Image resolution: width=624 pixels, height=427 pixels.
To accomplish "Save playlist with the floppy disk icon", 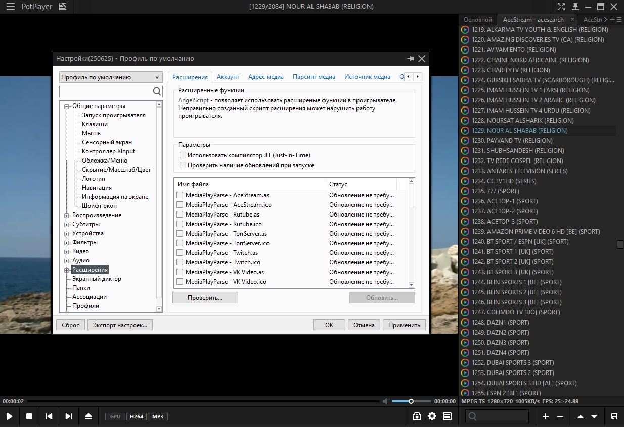I will (x=614, y=416).
